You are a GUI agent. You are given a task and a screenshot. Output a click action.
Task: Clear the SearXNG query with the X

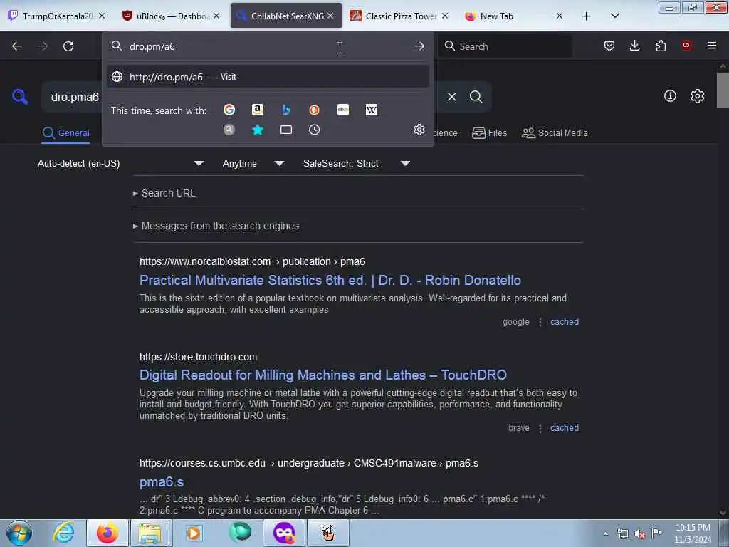tap(451, 97)
